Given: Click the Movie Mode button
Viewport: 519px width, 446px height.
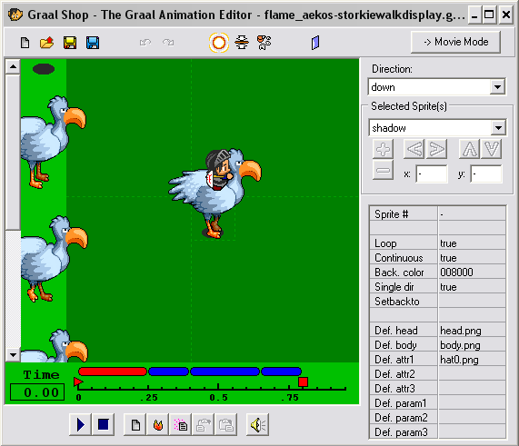Looking at the screenshot, I should [x=455, y=42].
